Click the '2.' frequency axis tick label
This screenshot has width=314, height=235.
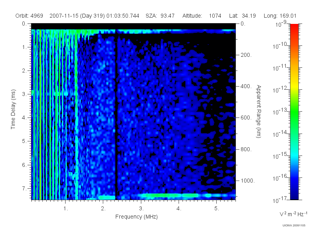103,209
